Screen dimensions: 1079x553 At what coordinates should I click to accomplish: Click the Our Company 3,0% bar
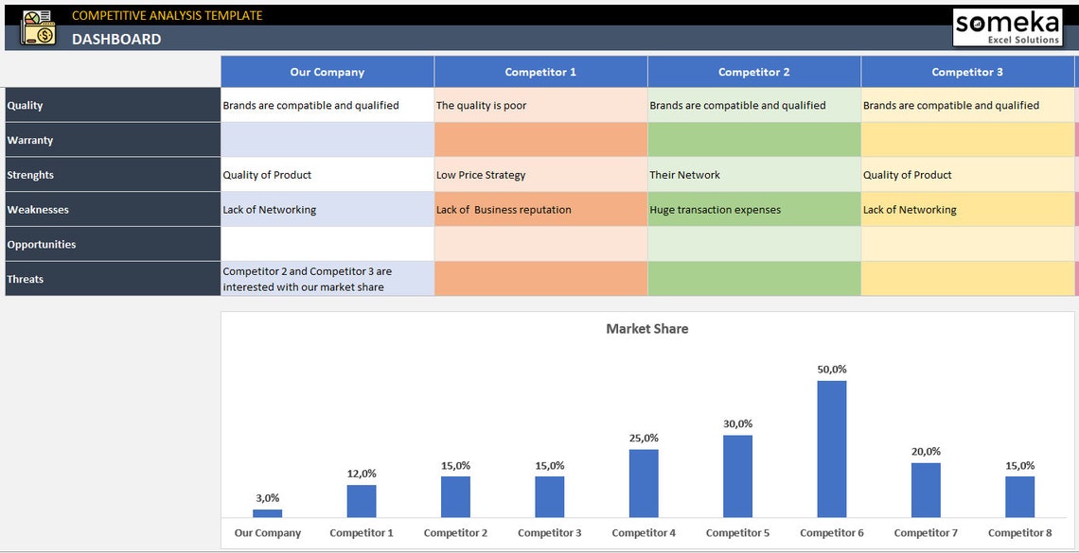(268, 513)
